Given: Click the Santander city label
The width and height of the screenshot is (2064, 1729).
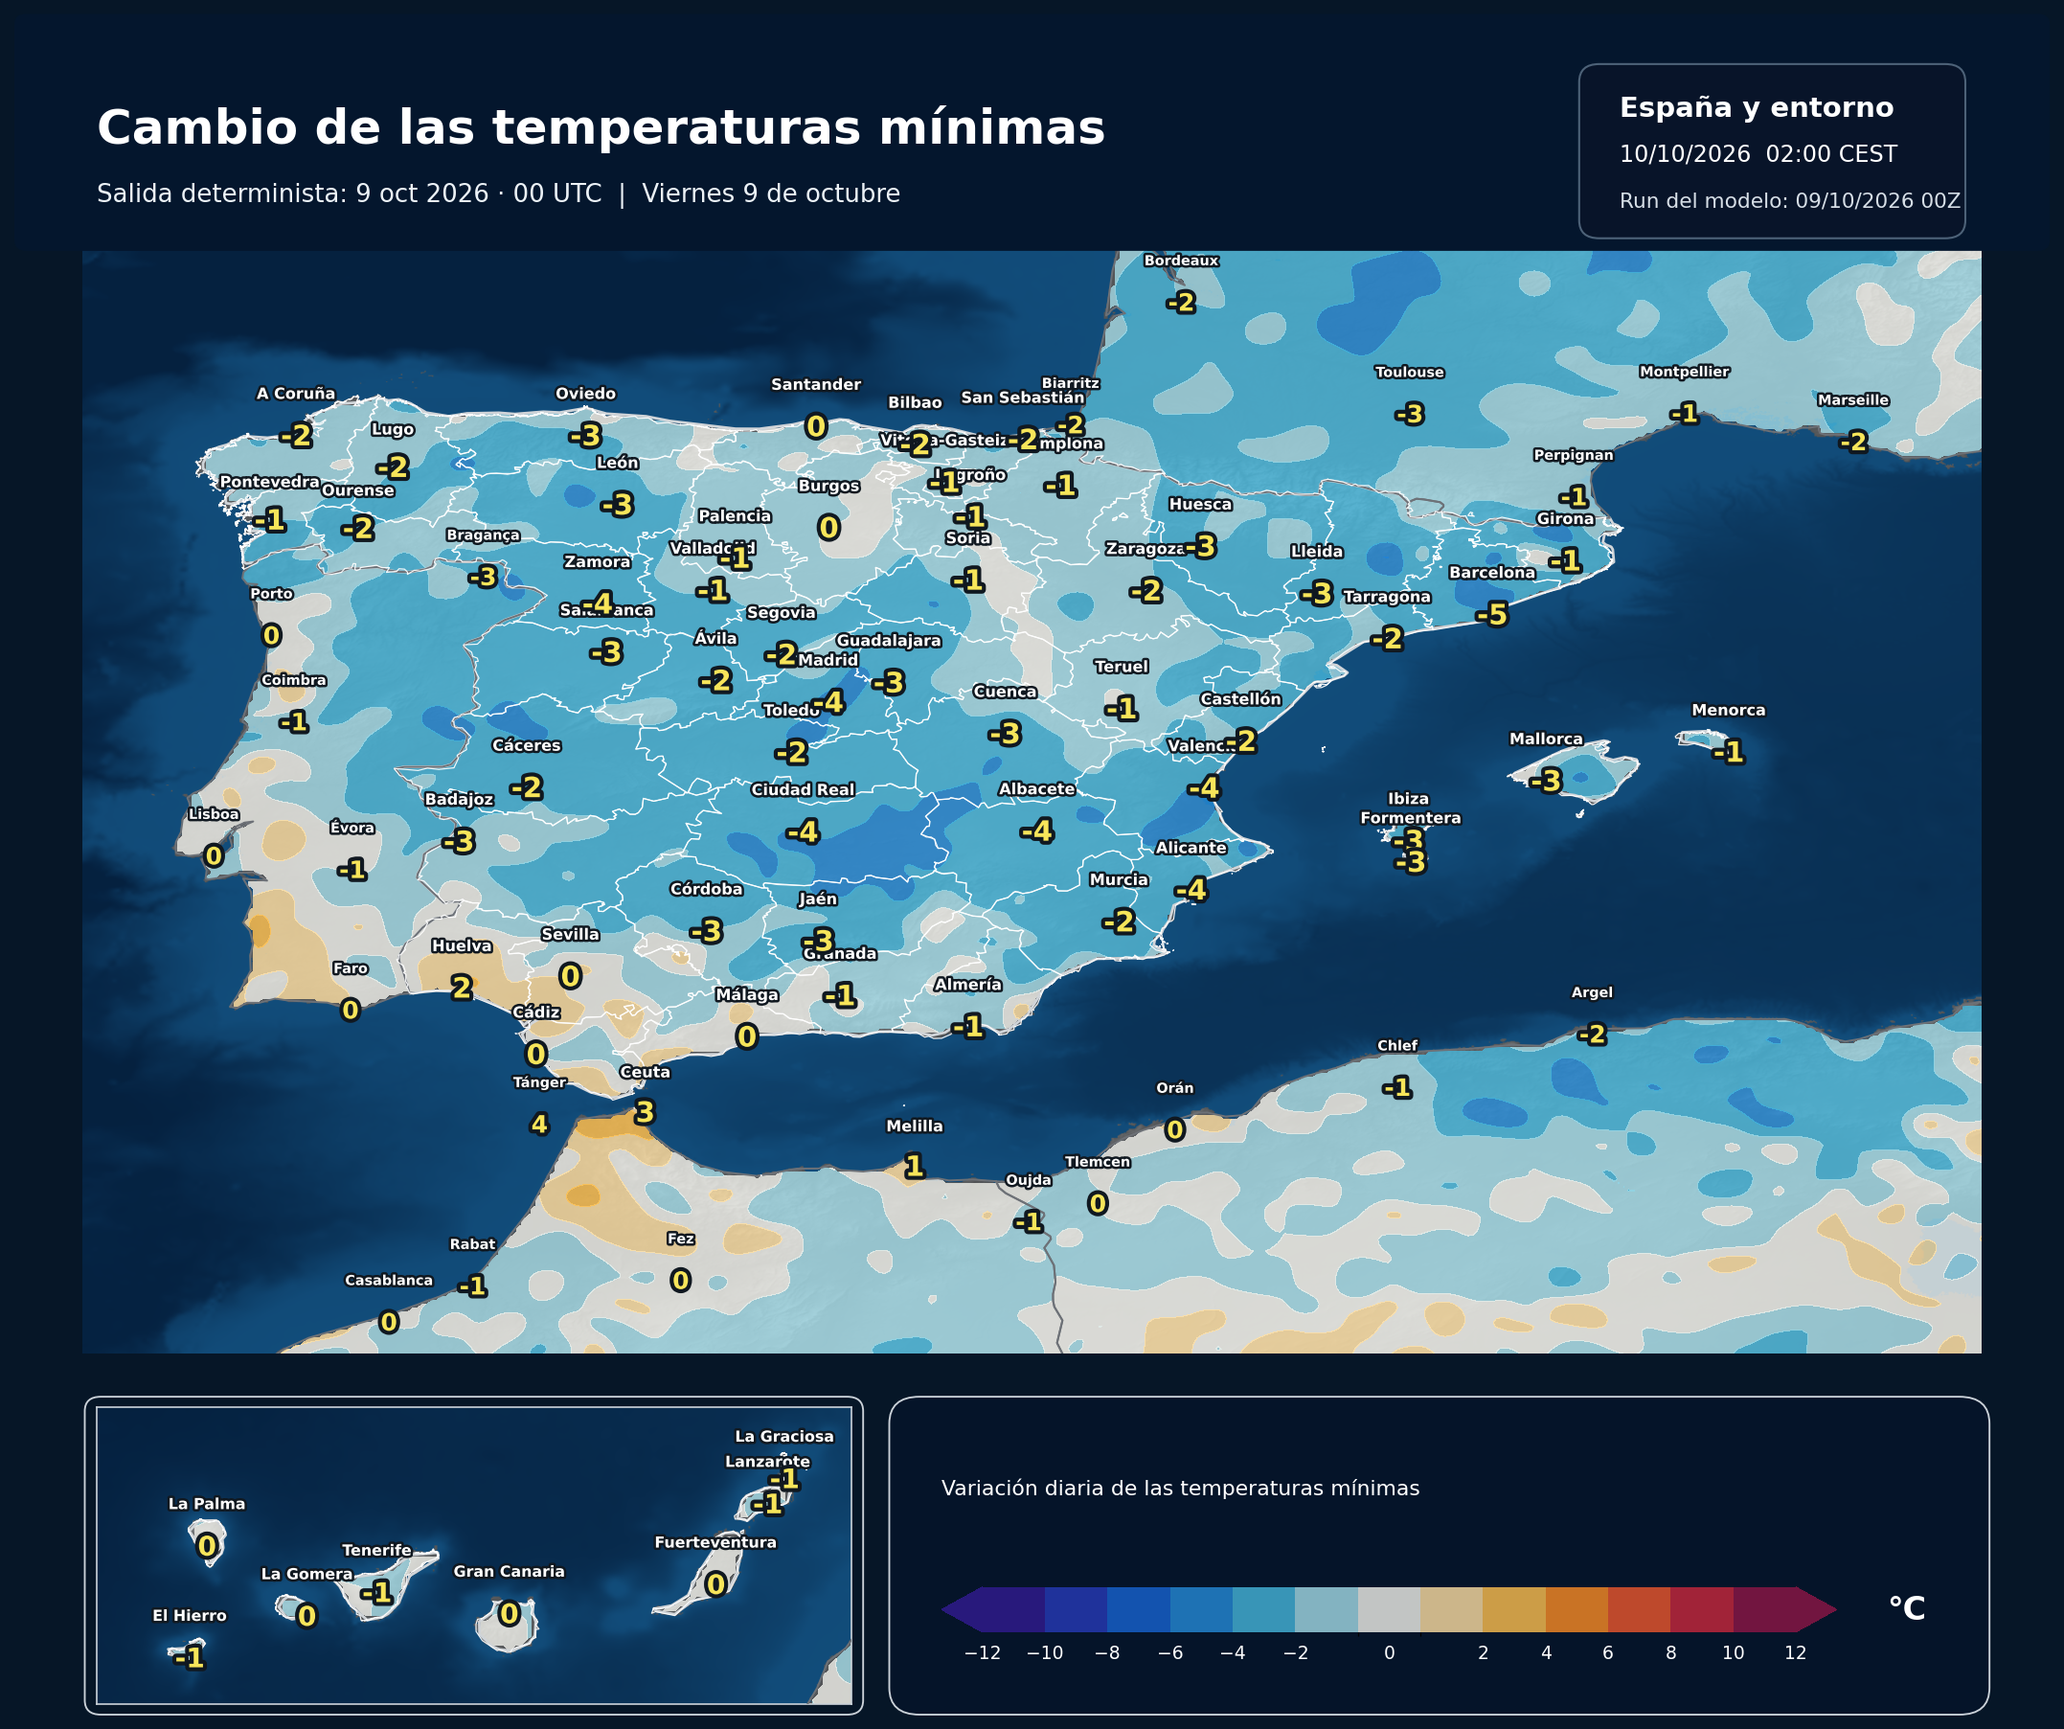Looking at the screenshot, I should (x=816, y=384).
